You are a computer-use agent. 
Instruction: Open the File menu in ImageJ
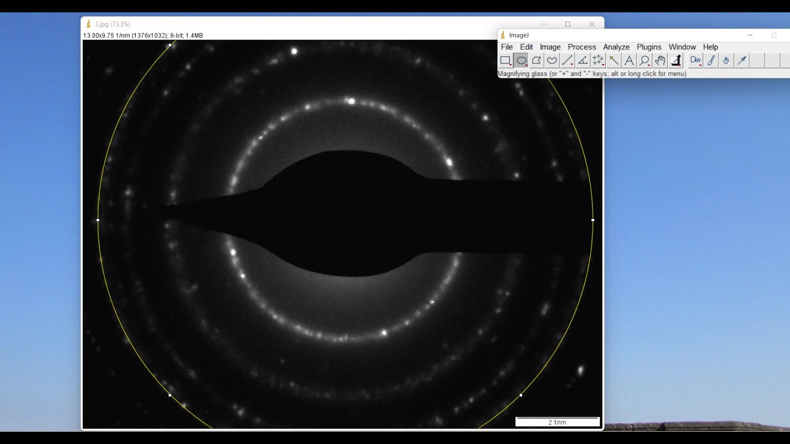[507, 47]
